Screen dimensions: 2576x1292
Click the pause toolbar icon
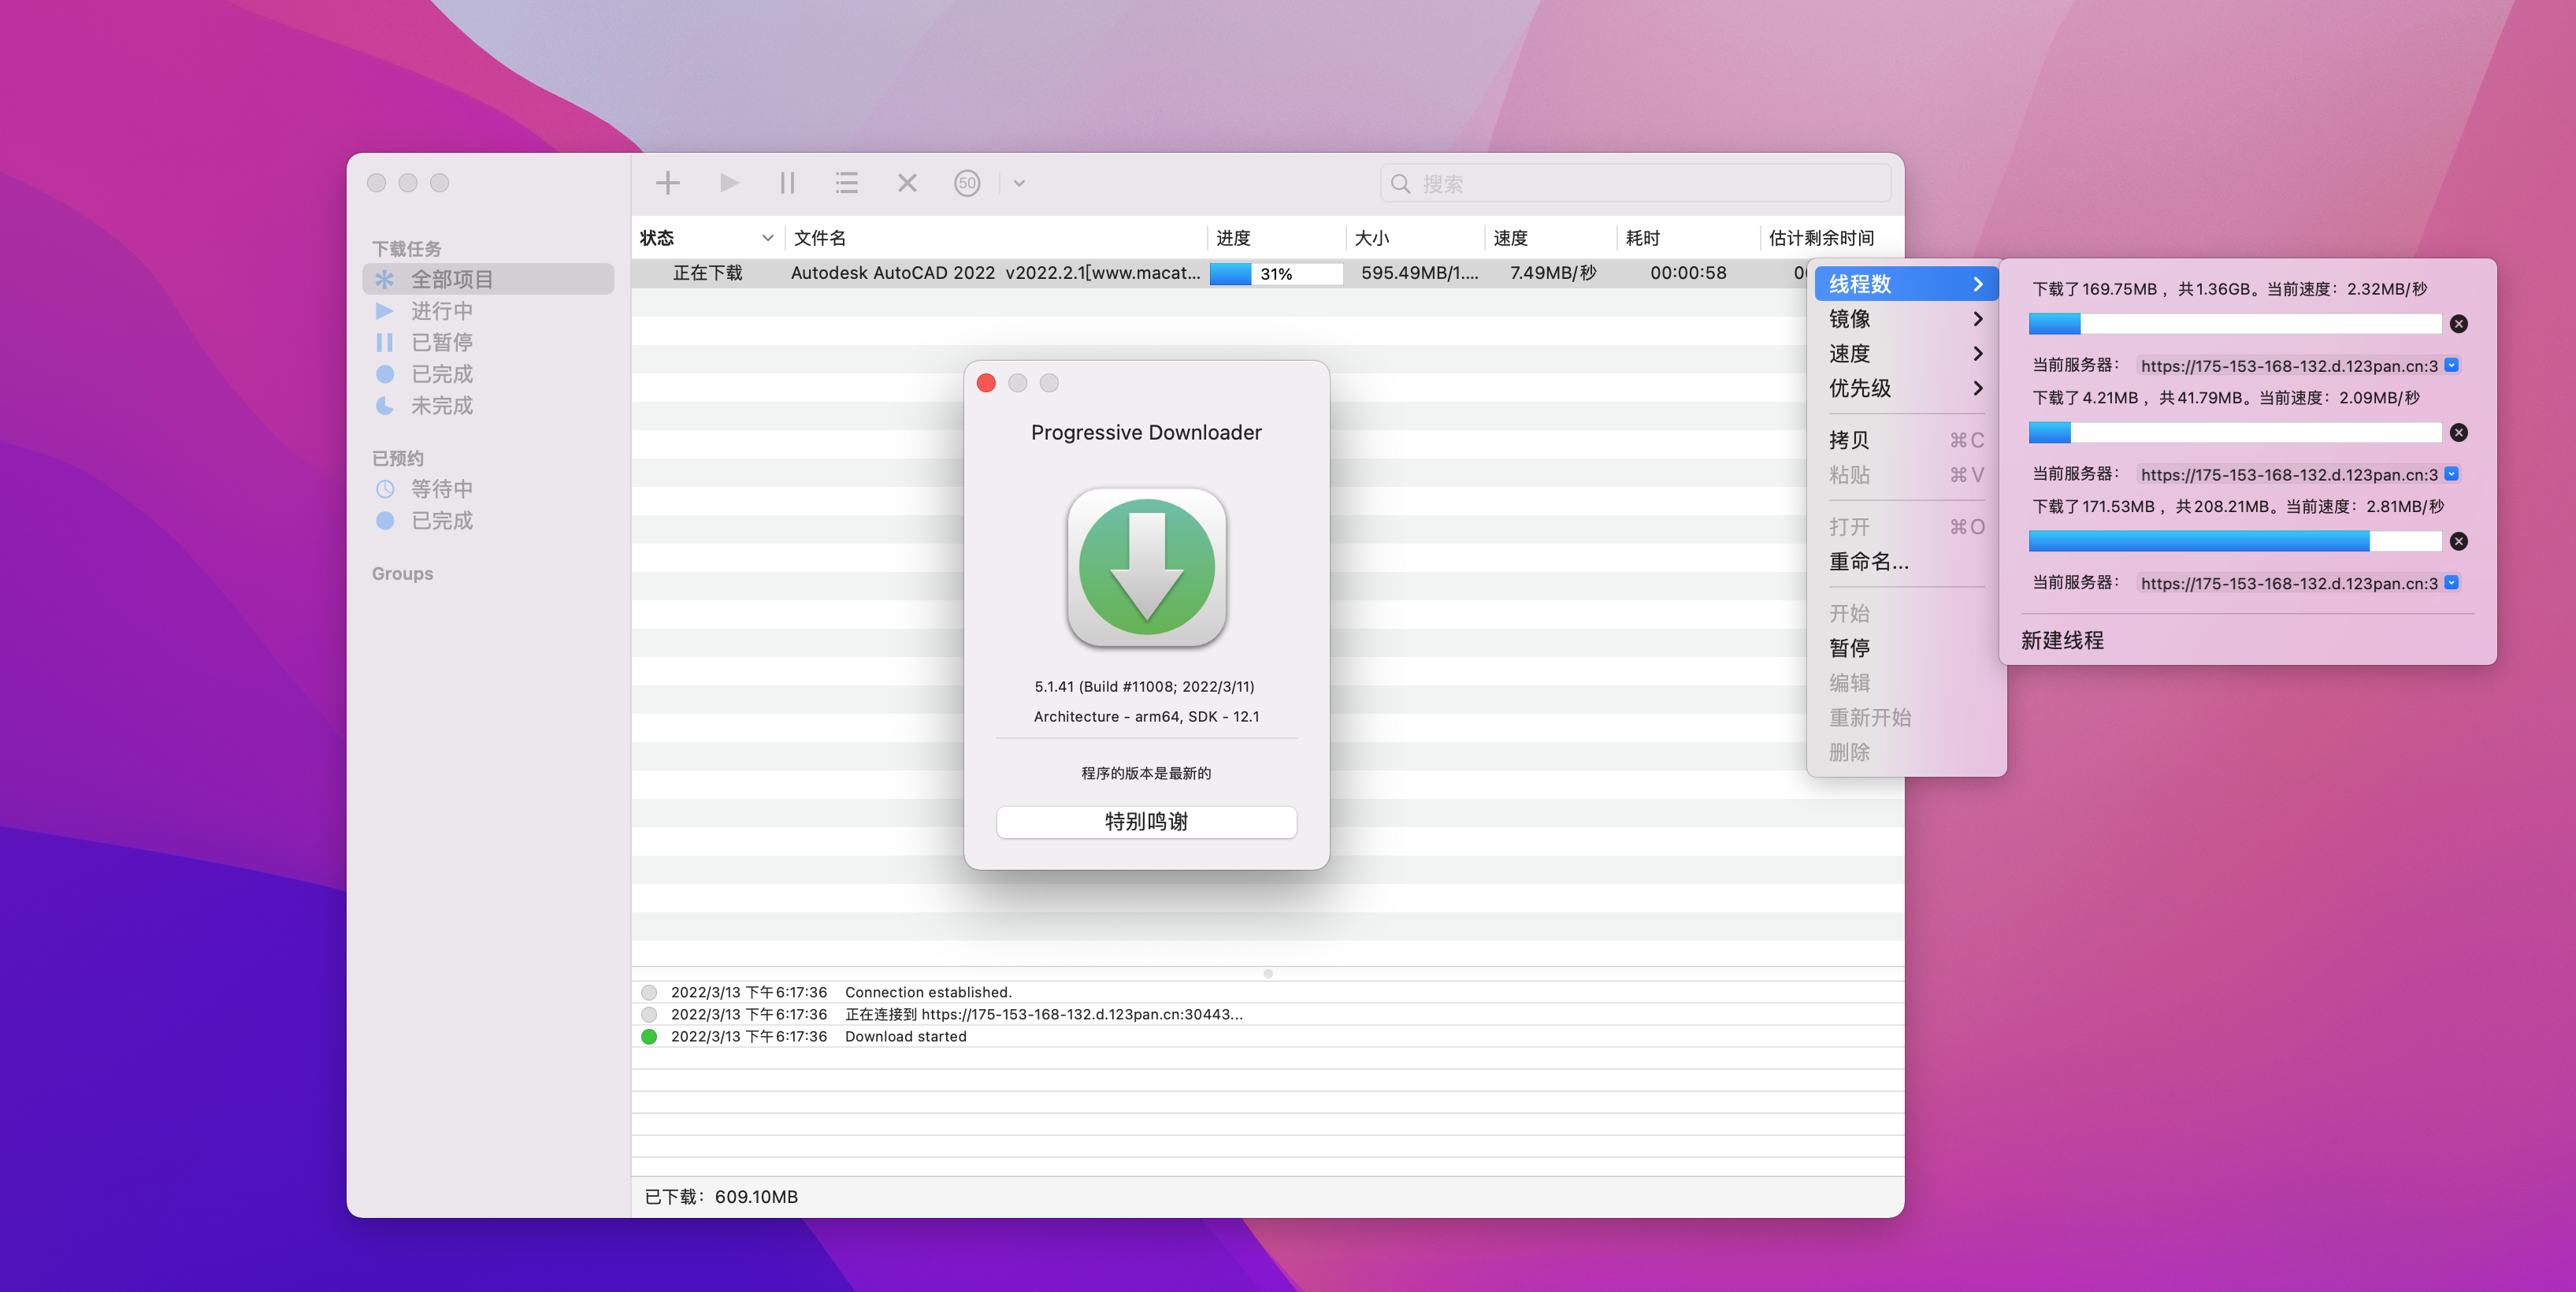pyautogui.click(x=787, y=183)
